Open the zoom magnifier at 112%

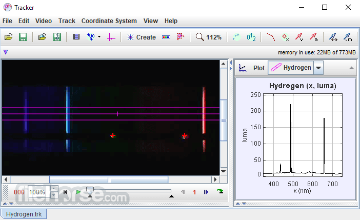tap(209, 37)
